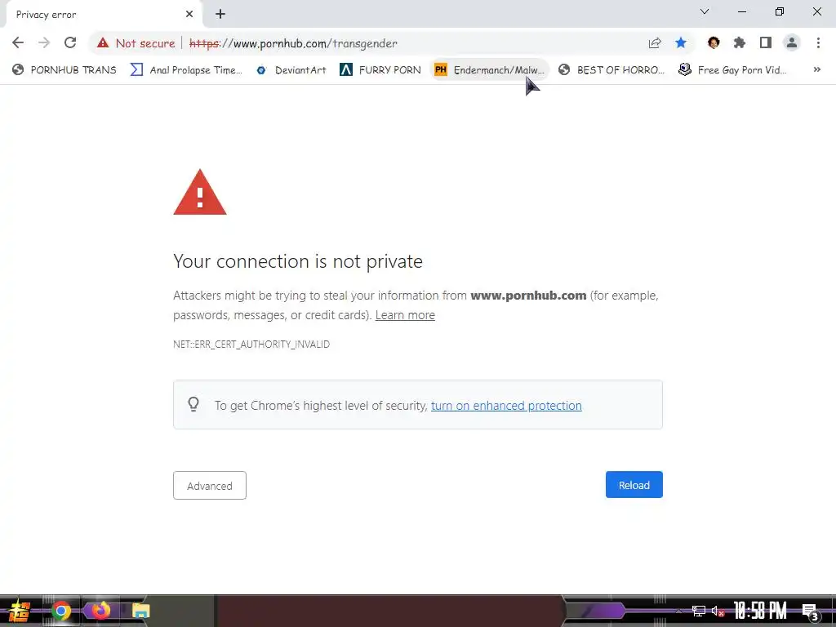This screenshot has height=627, width=836.
Task: Click the blue Reload button
Action: [634, 485]
